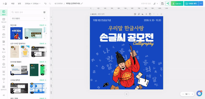Add a new page with plus icon
Screen dimensions: 205x99
(x=146, y=14)
